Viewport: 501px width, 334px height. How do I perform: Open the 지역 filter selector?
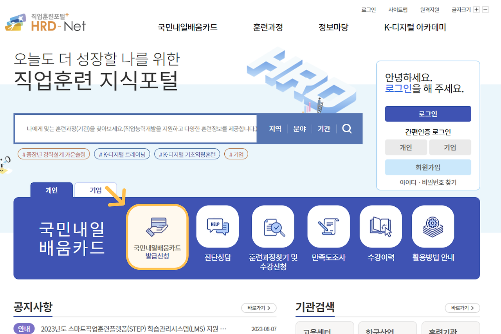[x=274, y=128]
